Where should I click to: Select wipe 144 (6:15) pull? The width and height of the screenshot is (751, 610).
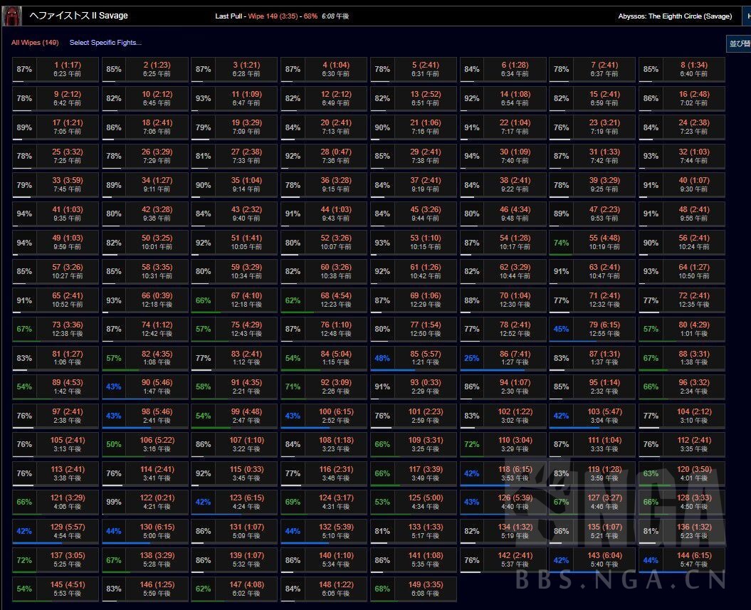click(x=693, y=559)
